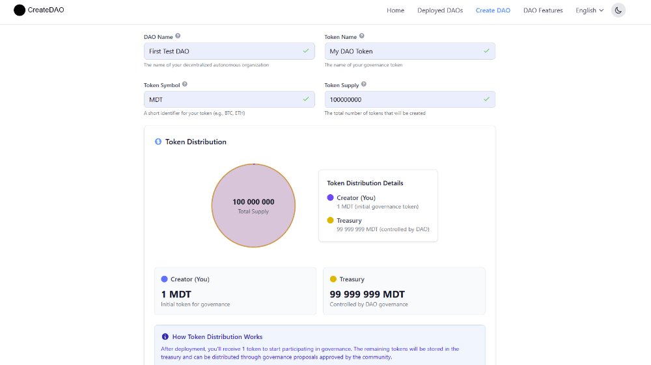The height and width of the screenshot is (365, 651).
Task: Click 'Token Distribution Details' heading
Action: [x=365, y=183]
